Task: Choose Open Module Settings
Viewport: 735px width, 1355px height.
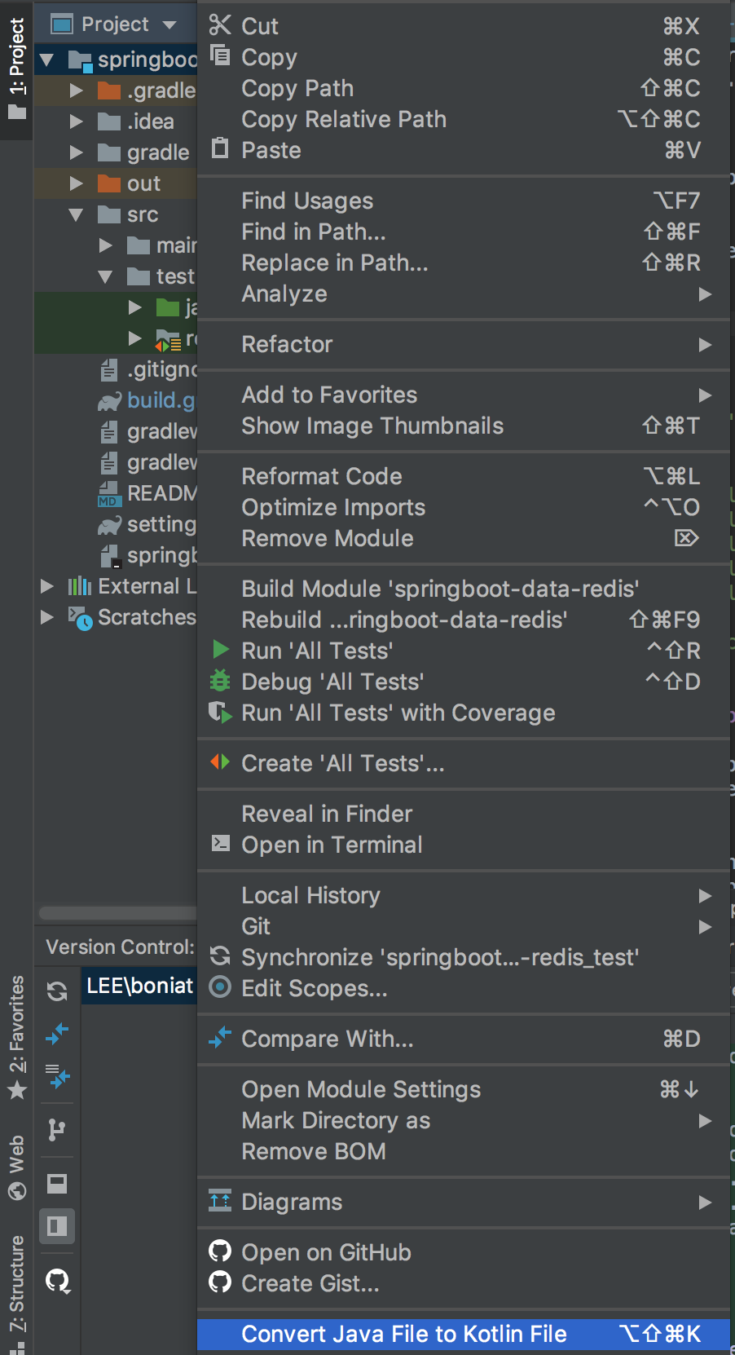Action: [x=464, y=1089]
